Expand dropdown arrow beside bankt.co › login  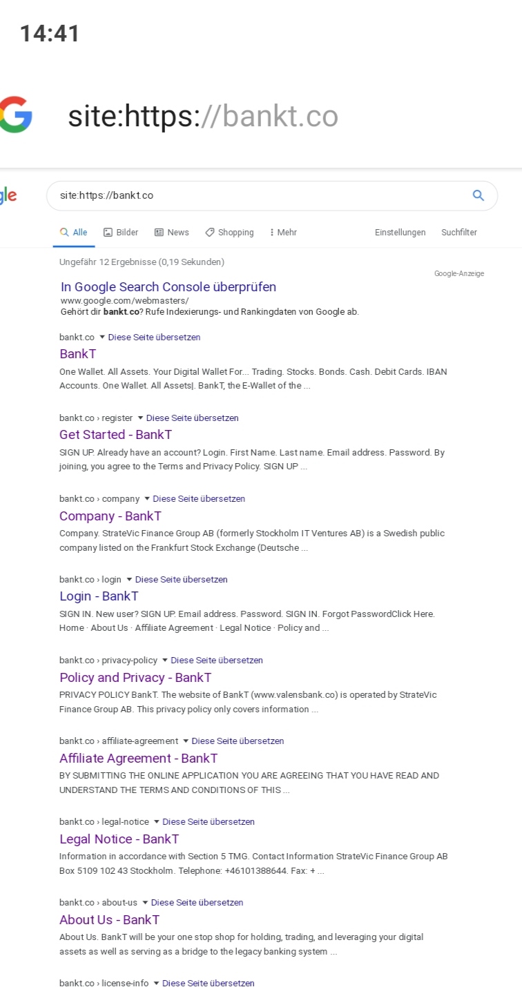pyautogui.click(x=129, y=580)
